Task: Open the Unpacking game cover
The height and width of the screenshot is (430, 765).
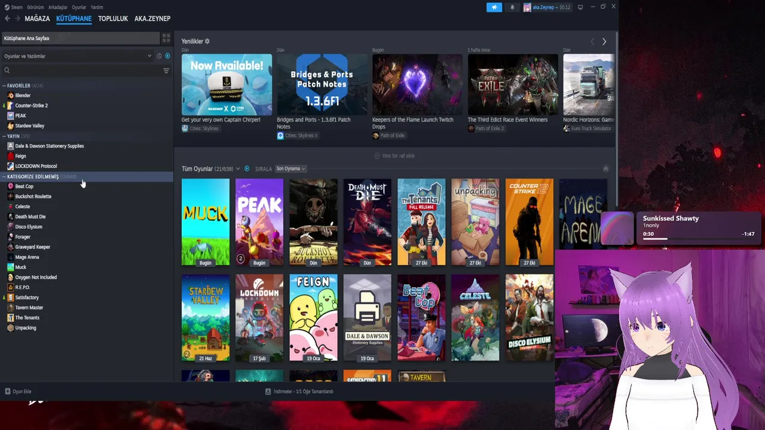Action: click(475, 222)
